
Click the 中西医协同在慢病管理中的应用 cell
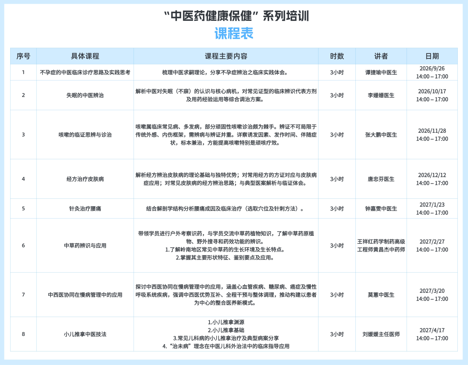point(85,295)
